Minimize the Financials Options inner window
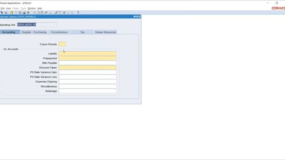 pos(134,17)
